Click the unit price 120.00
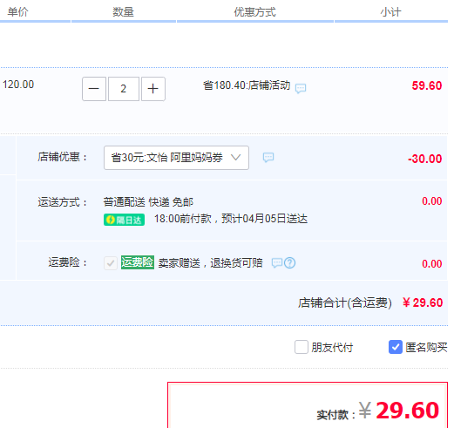This screenshot has height=428, width=454. click(18, 85)
